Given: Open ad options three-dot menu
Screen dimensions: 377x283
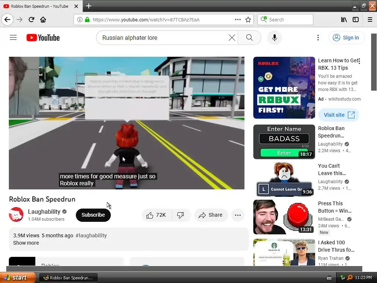Looking at the screenshot, I should click(359, 61).
